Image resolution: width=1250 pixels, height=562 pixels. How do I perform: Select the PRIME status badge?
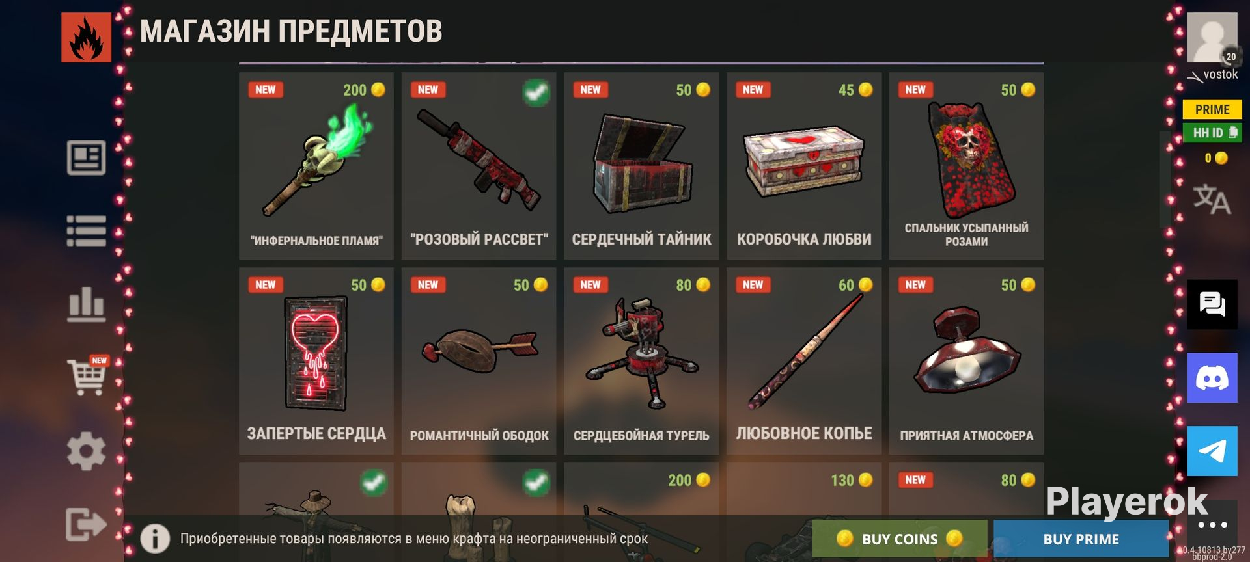[1212, 109]
